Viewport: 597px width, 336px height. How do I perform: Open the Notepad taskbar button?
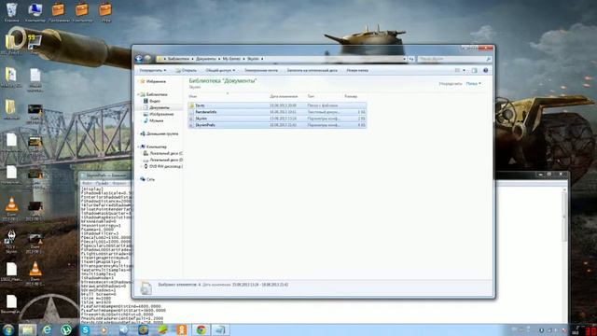point(220,329)
